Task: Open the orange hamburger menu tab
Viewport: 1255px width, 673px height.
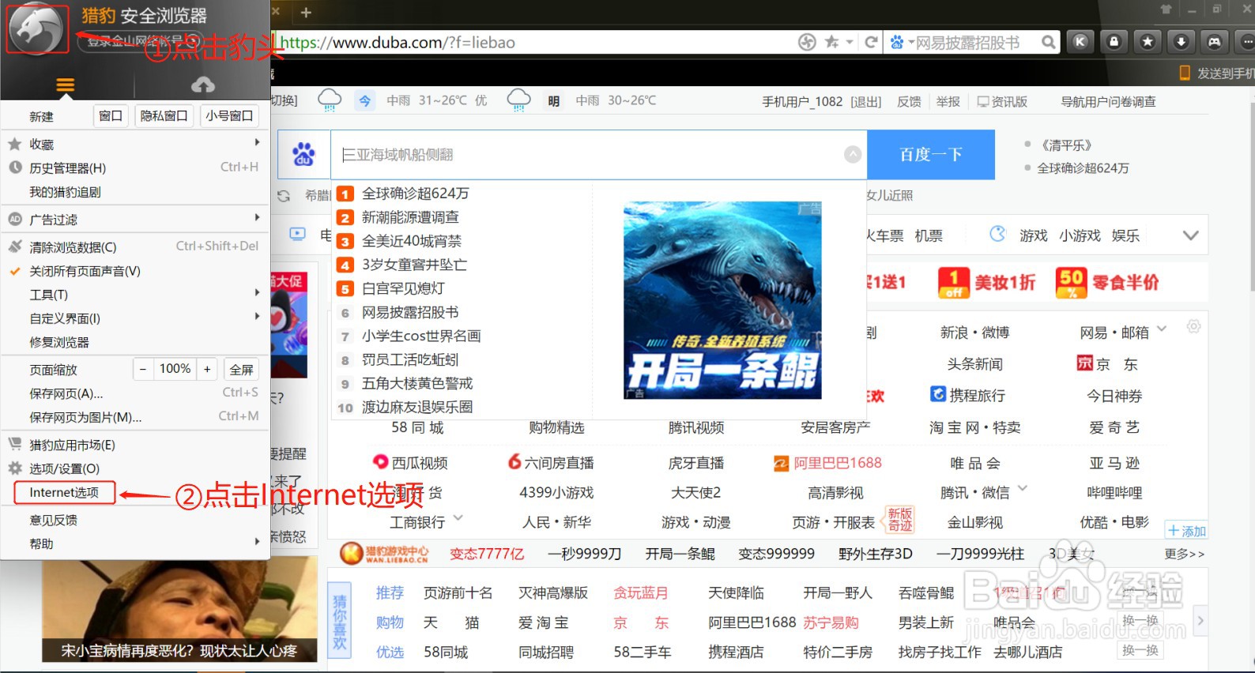Action: click(x=66, y=85)
